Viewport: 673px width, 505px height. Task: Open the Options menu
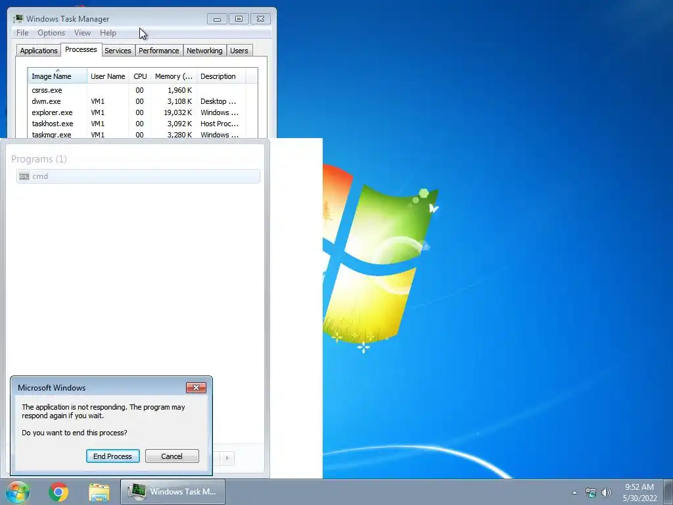click(x=51, y=33)
